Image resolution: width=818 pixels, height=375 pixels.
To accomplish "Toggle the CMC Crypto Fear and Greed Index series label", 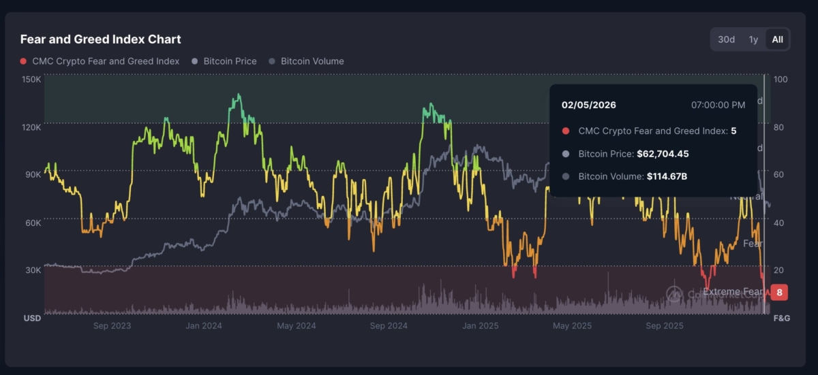I will [x=106, y=61].
